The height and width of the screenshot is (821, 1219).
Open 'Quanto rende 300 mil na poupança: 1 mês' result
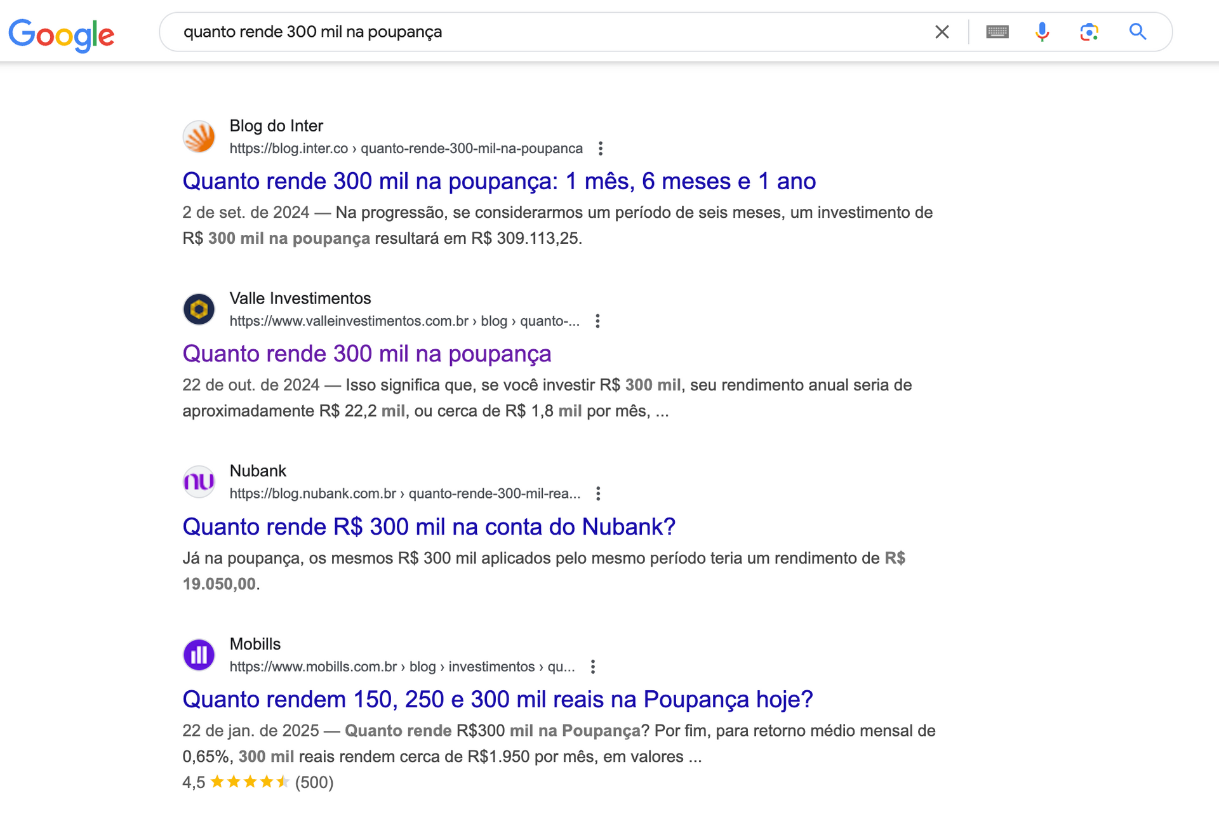pyautogui.click(x=499, y=182)
